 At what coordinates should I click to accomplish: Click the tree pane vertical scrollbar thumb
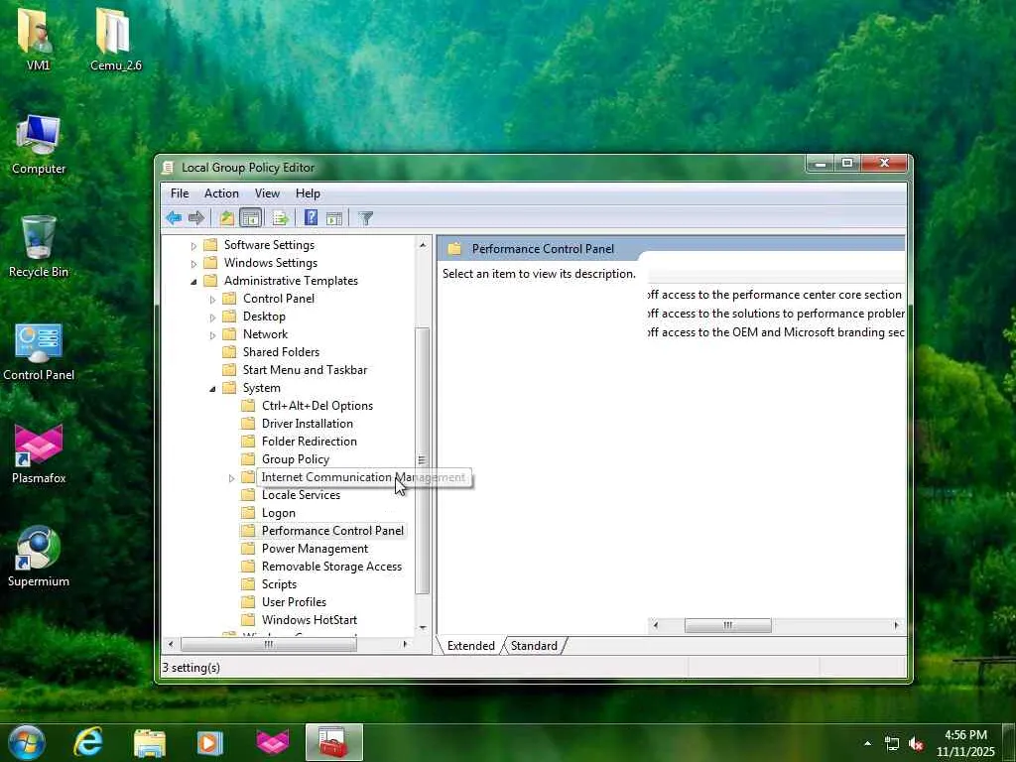click(423, 460)
